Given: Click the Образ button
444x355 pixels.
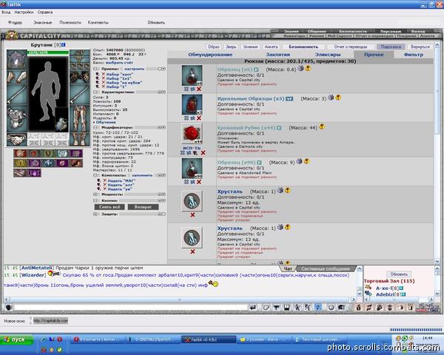Looking at the screenshot, I should click(x=213, y=47).
